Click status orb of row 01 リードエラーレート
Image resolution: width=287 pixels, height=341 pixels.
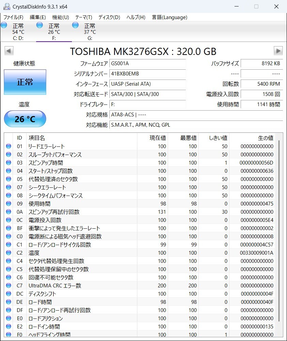click(x=9, y=146)
